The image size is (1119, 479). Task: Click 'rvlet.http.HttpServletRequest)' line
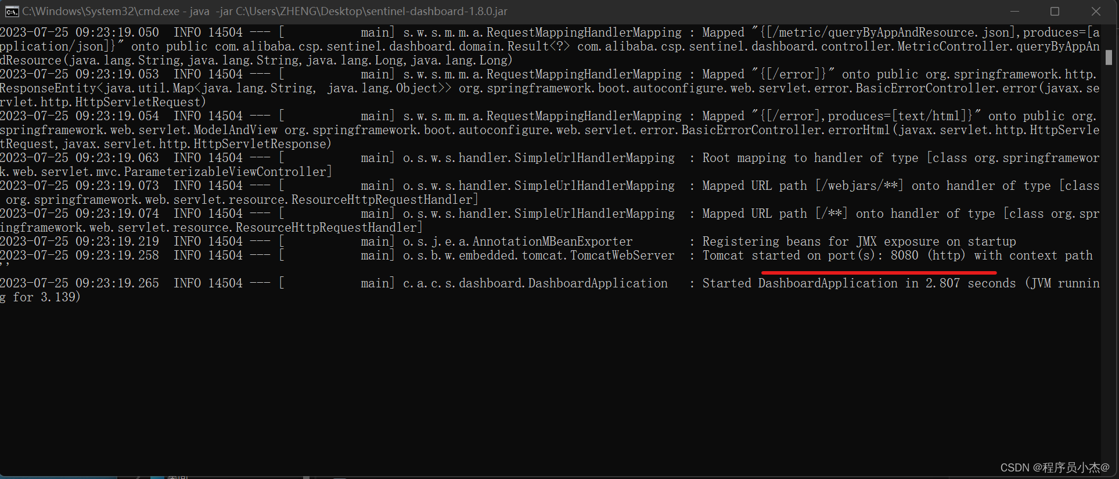(103, 102)
